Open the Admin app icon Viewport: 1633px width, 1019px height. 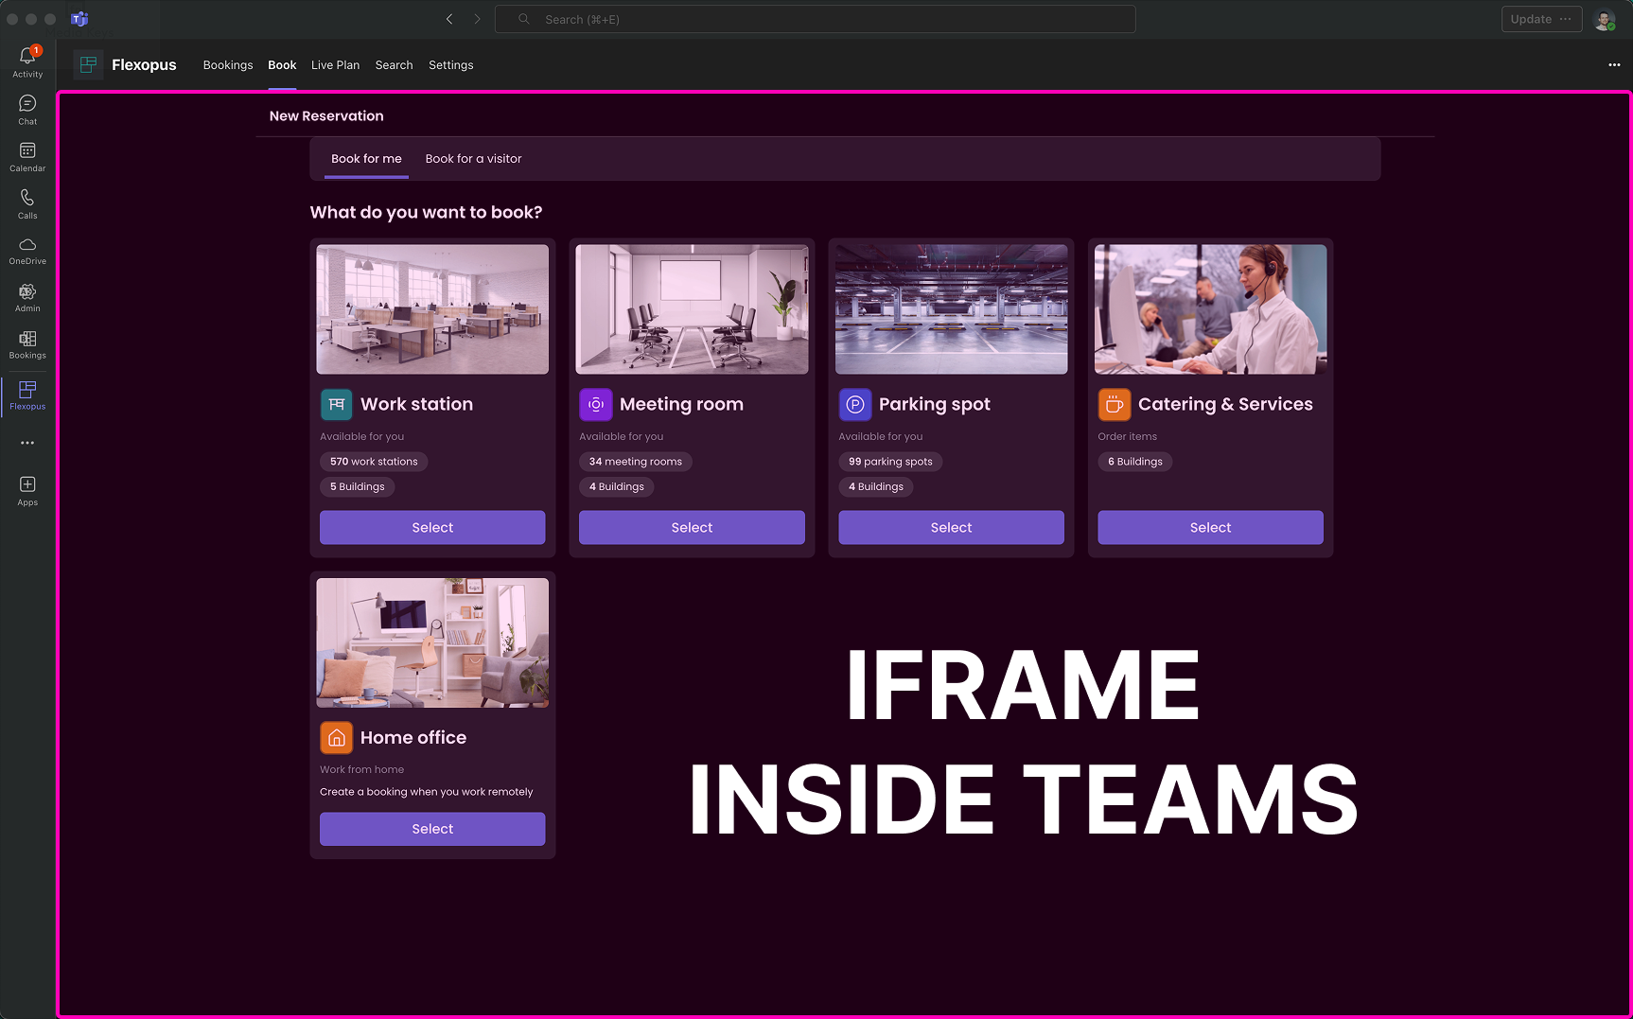click(27, 297)
